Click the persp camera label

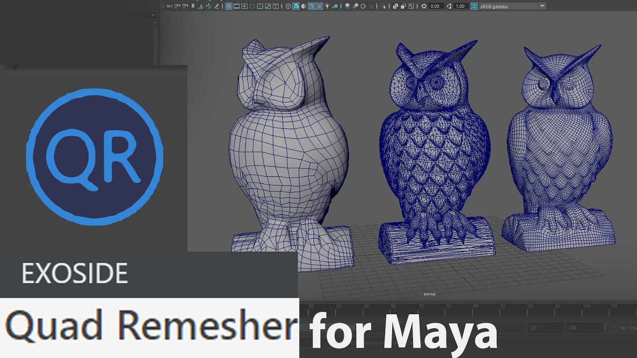[x=429, y=294]
